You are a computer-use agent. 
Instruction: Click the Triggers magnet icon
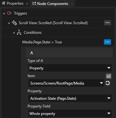click(9, 13)
